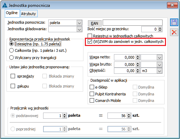Screen dimensions: 180x139
Task: Expand Jednostka składowania dropdown
Action: click(x=79, y=30)
